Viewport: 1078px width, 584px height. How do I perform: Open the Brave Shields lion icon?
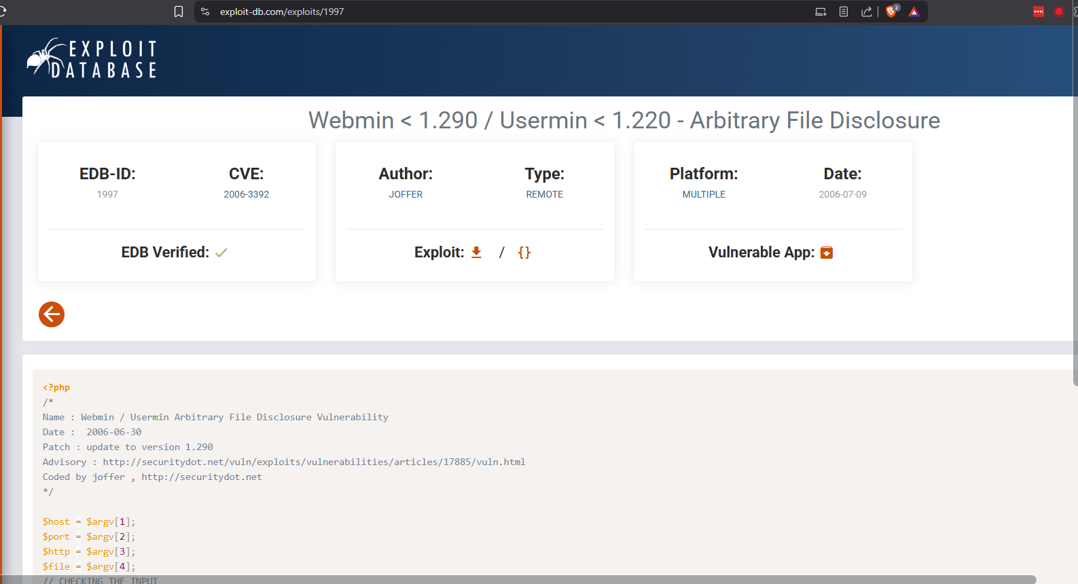click(891, 12)
